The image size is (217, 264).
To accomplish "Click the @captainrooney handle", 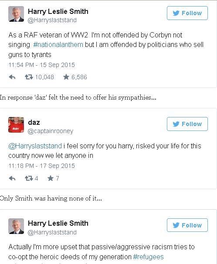I will point(51,131).
